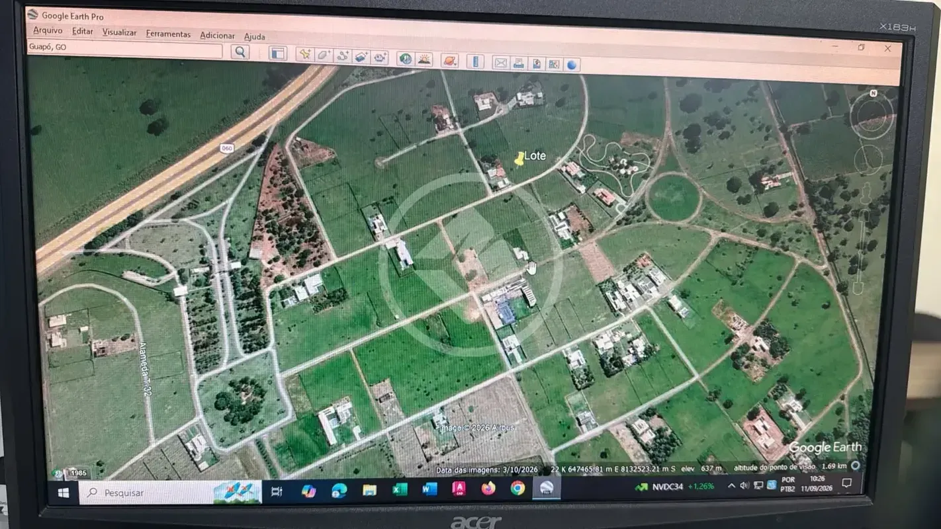Viewport: 941px width, 529px height.
Task: Click the Pesquisar taskbar search box
Action: (x=170, y=493)
